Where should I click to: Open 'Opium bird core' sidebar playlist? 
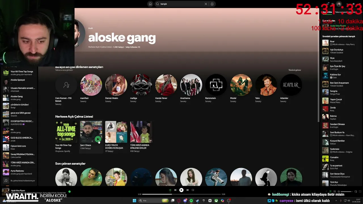[19, 147]
